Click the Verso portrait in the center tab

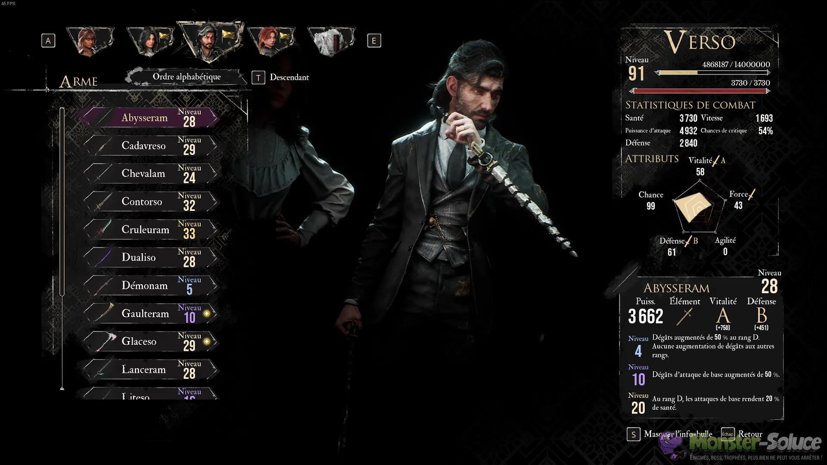tap(211, 41)
